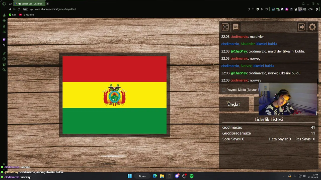Toggle fullscreen with the expand arrows icon
The height and width of the screenshot is (180, 321).
click(x=225, y=27)
